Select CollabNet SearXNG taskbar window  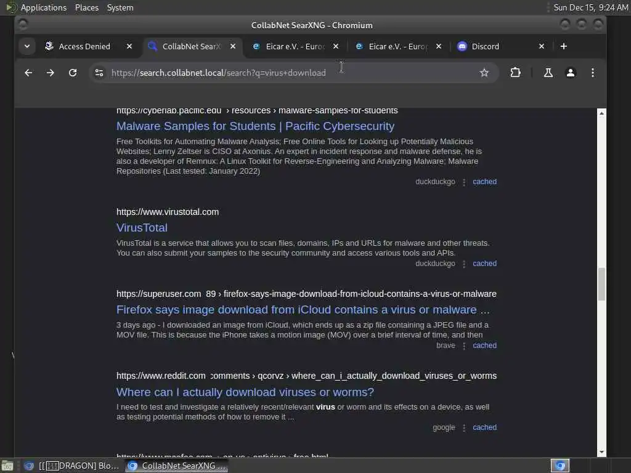[176, 466]
